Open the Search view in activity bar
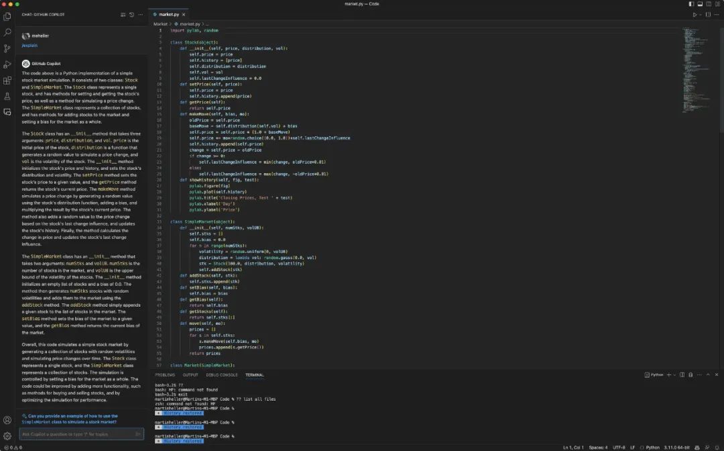The width and height of the screenshot is (724, 451). 7,32
